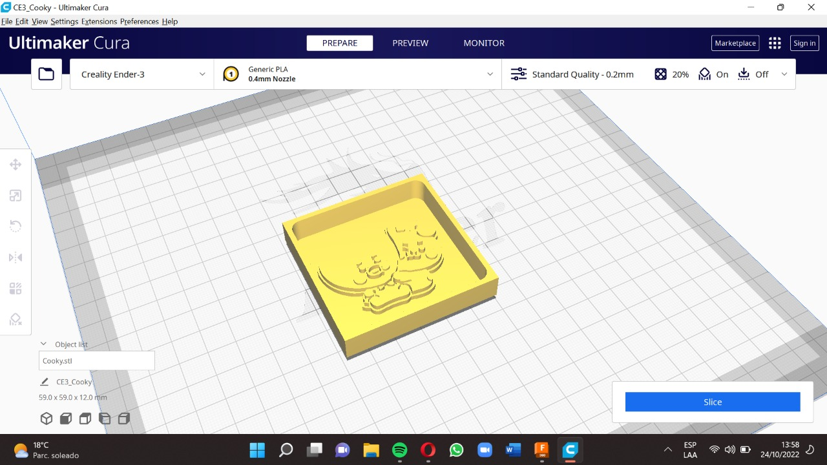Switch to the PREPARE stage tab
Screen dimensions: 827x465
(x=340, y=43)
